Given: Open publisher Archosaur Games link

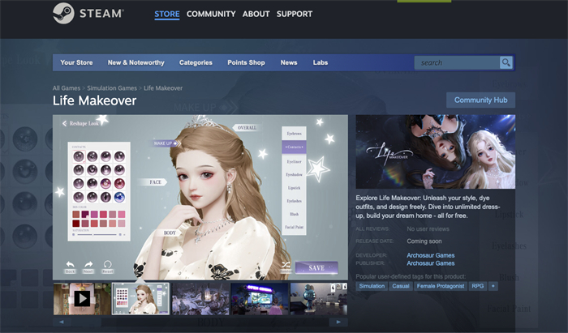Looking at the screenshot, I should click(x=430, y=263).
